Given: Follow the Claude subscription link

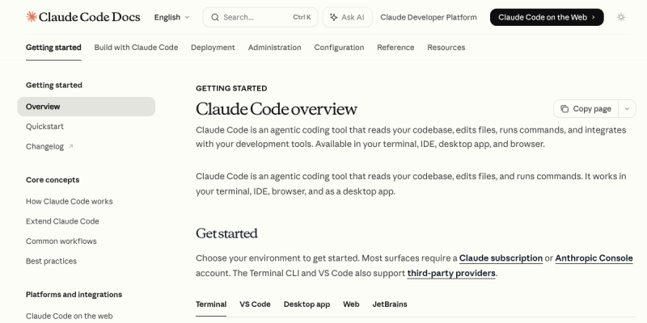Looking at the screenshot, I should pyautogui.click(x=501, y=258).
